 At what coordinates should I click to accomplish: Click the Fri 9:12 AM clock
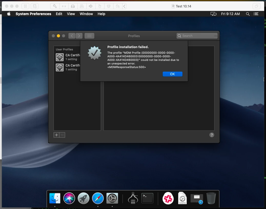[x=230, y=14]
